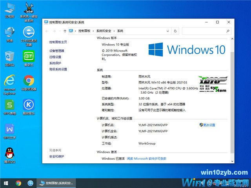Screen dimensions: 251x188
Task: Read the Microsoft 软件许可条款 link
Action: (147, 159)
